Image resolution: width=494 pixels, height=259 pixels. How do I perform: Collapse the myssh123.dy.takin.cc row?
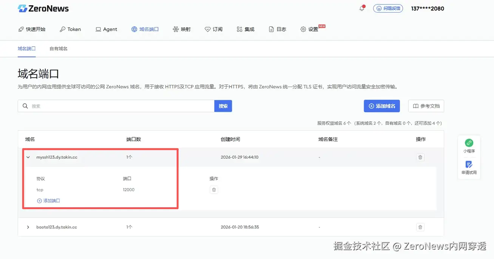28,157
